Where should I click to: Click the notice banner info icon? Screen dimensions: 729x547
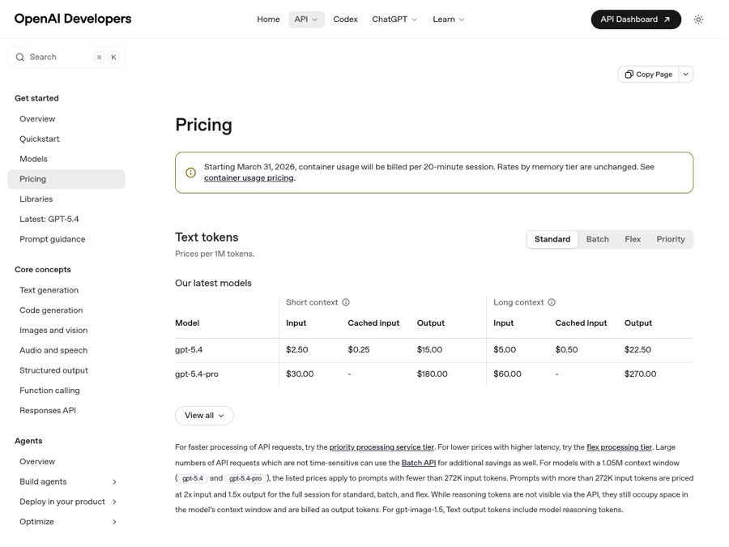191,173
